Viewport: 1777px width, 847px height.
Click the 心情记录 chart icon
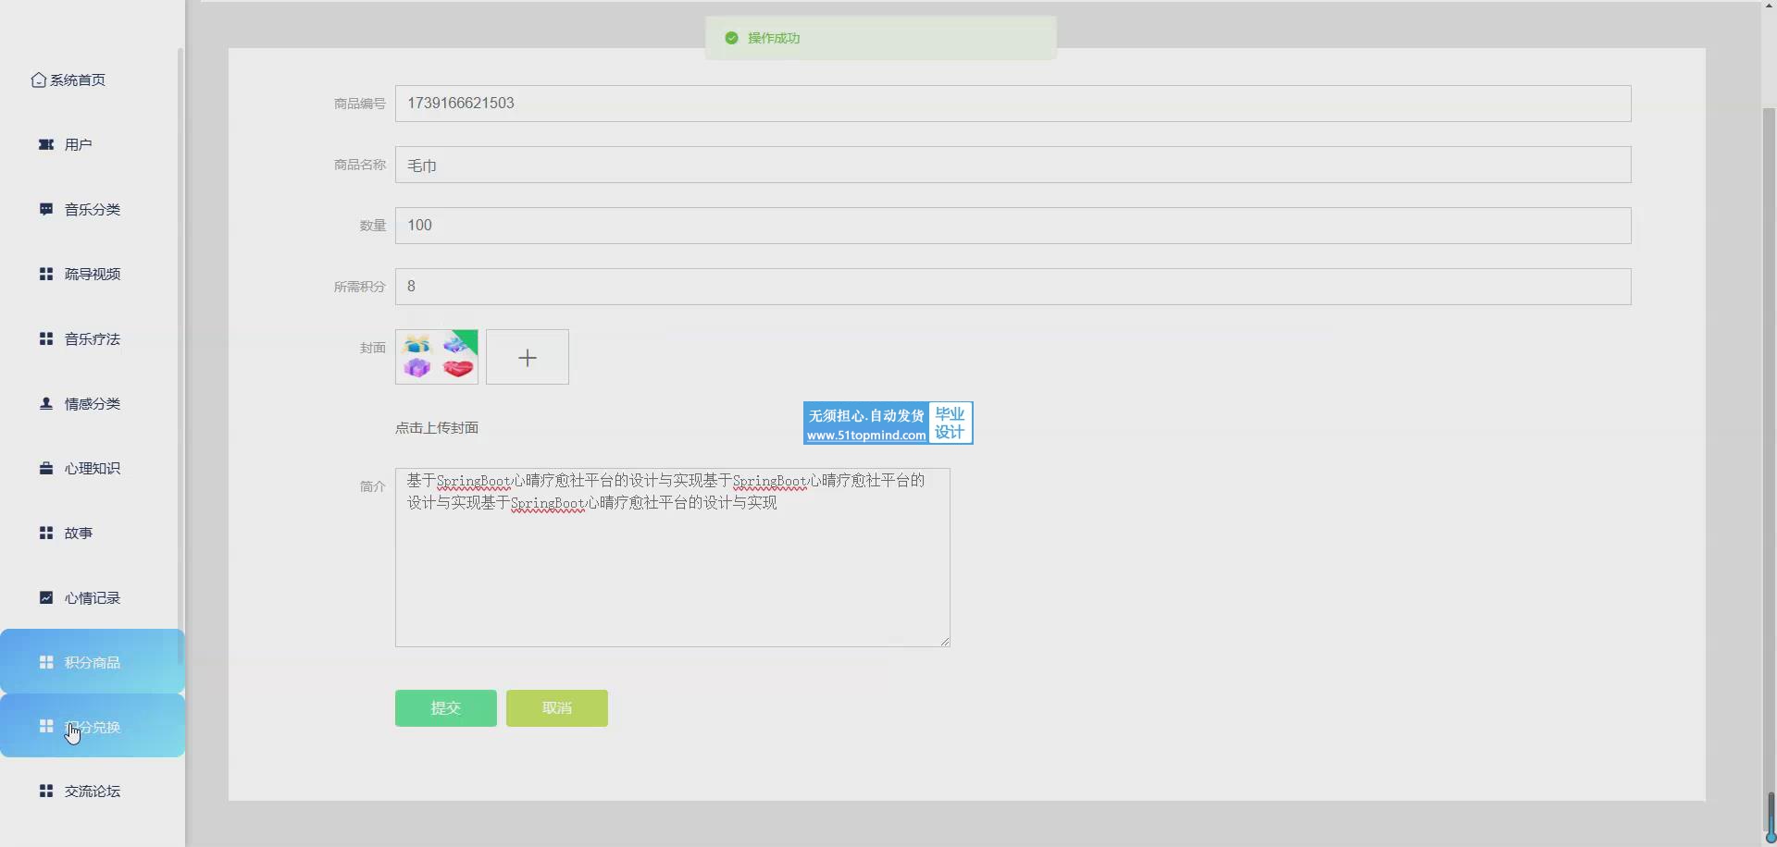coord(45,597)
